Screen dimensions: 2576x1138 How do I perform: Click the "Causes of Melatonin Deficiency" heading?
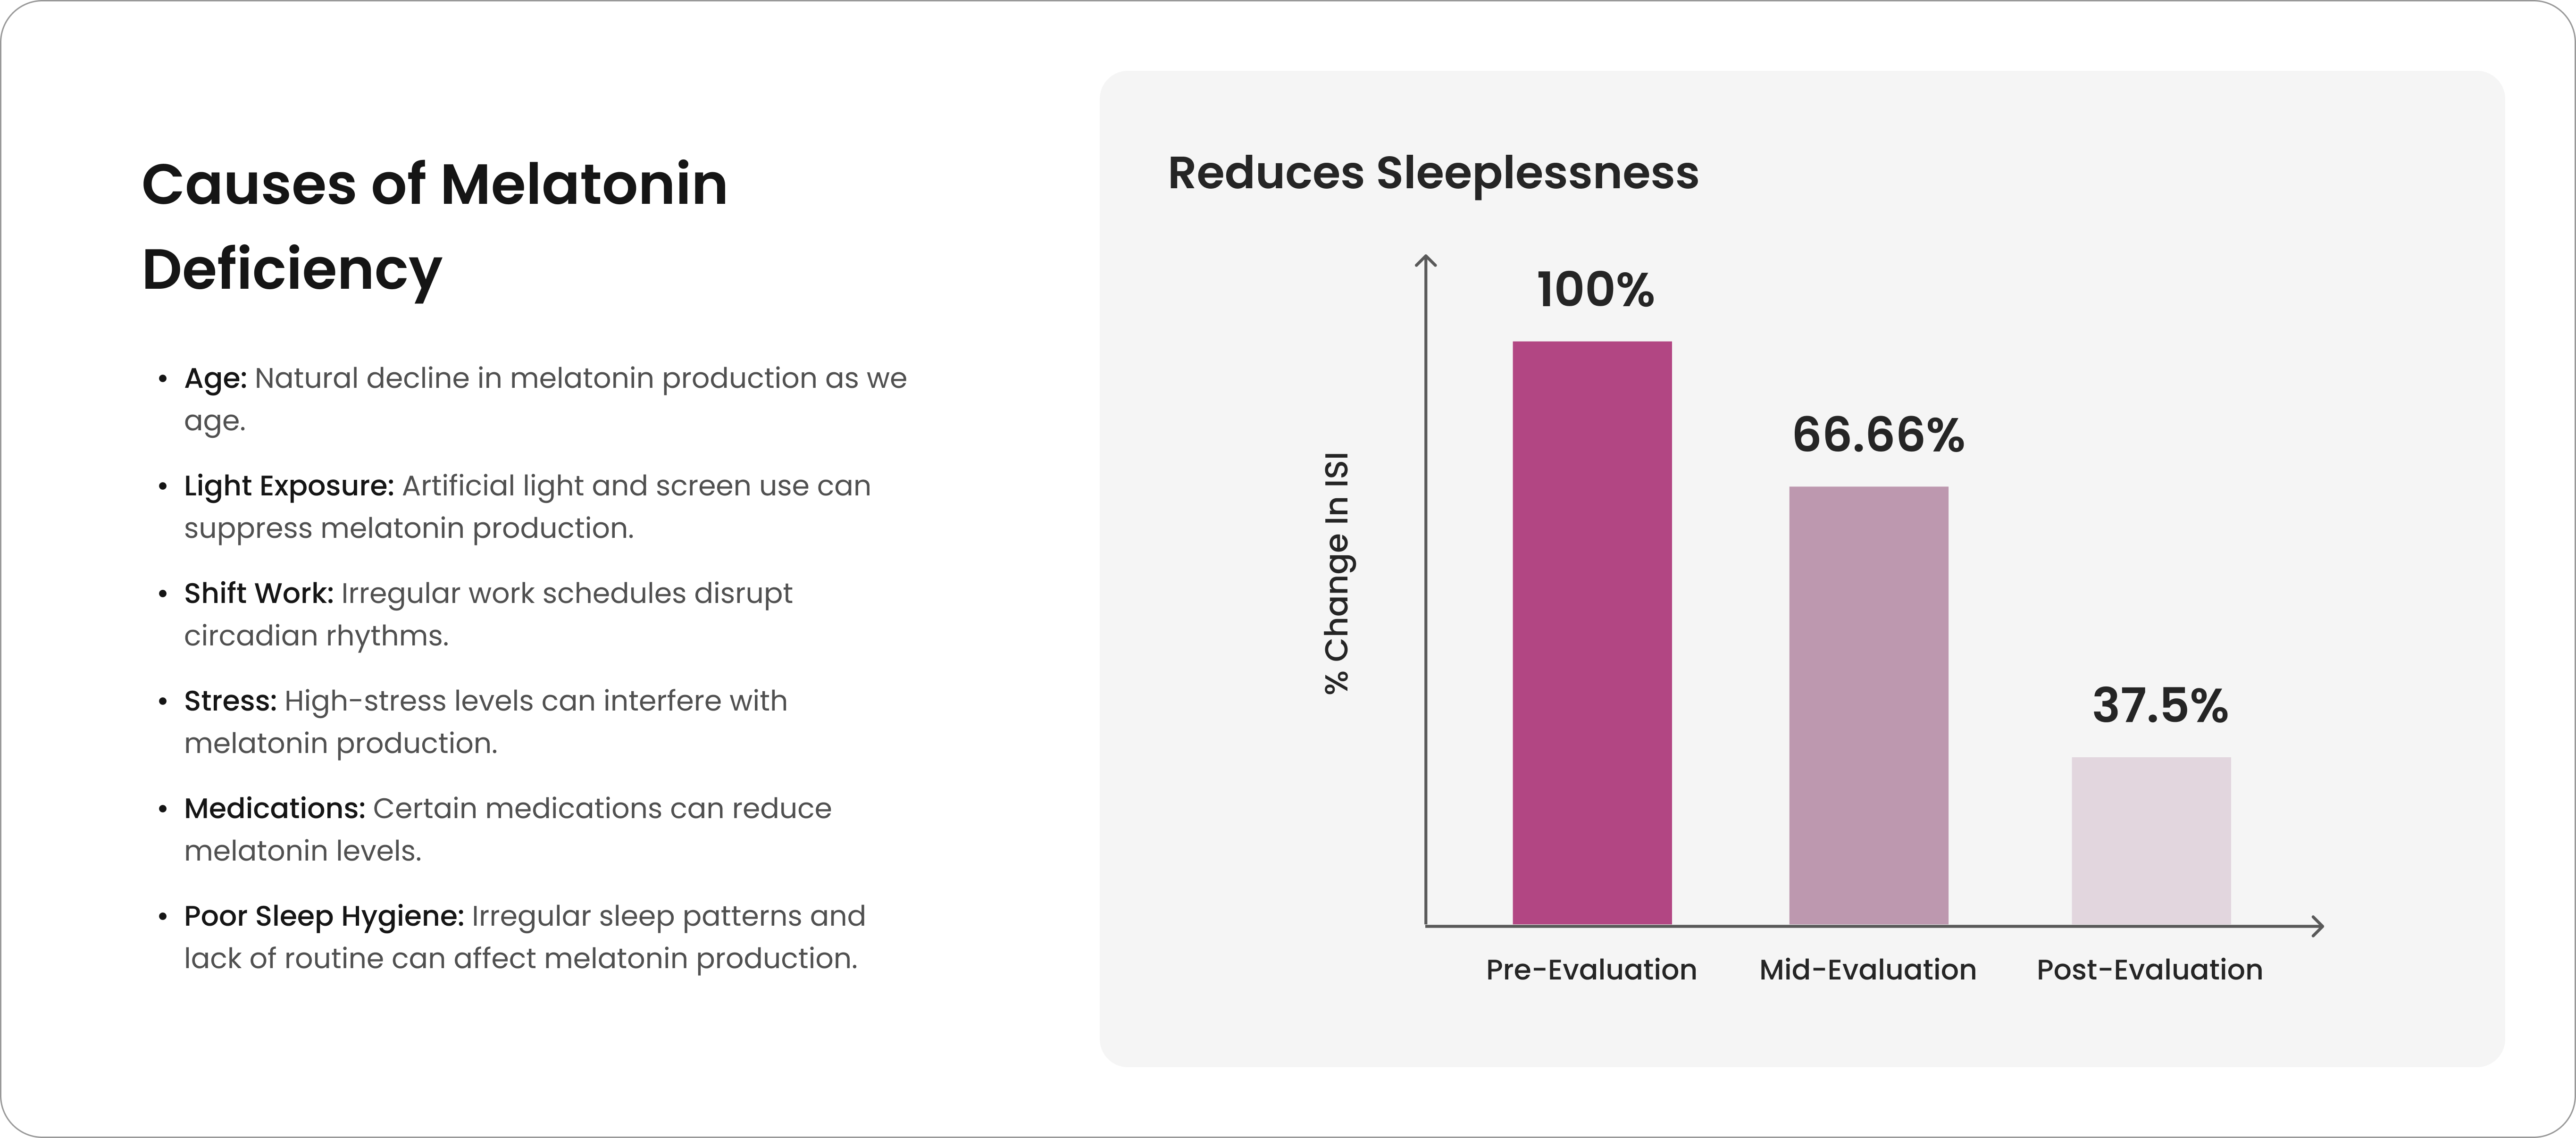point(434,226)
